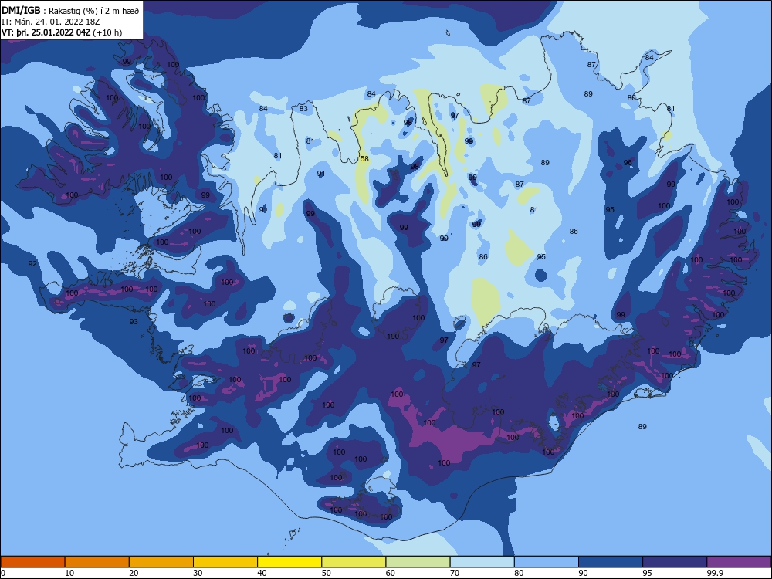Screen dimensions: 772x579
Task: Click the dark navy 95–99.9 legend swatch
Action: point(675,562)
